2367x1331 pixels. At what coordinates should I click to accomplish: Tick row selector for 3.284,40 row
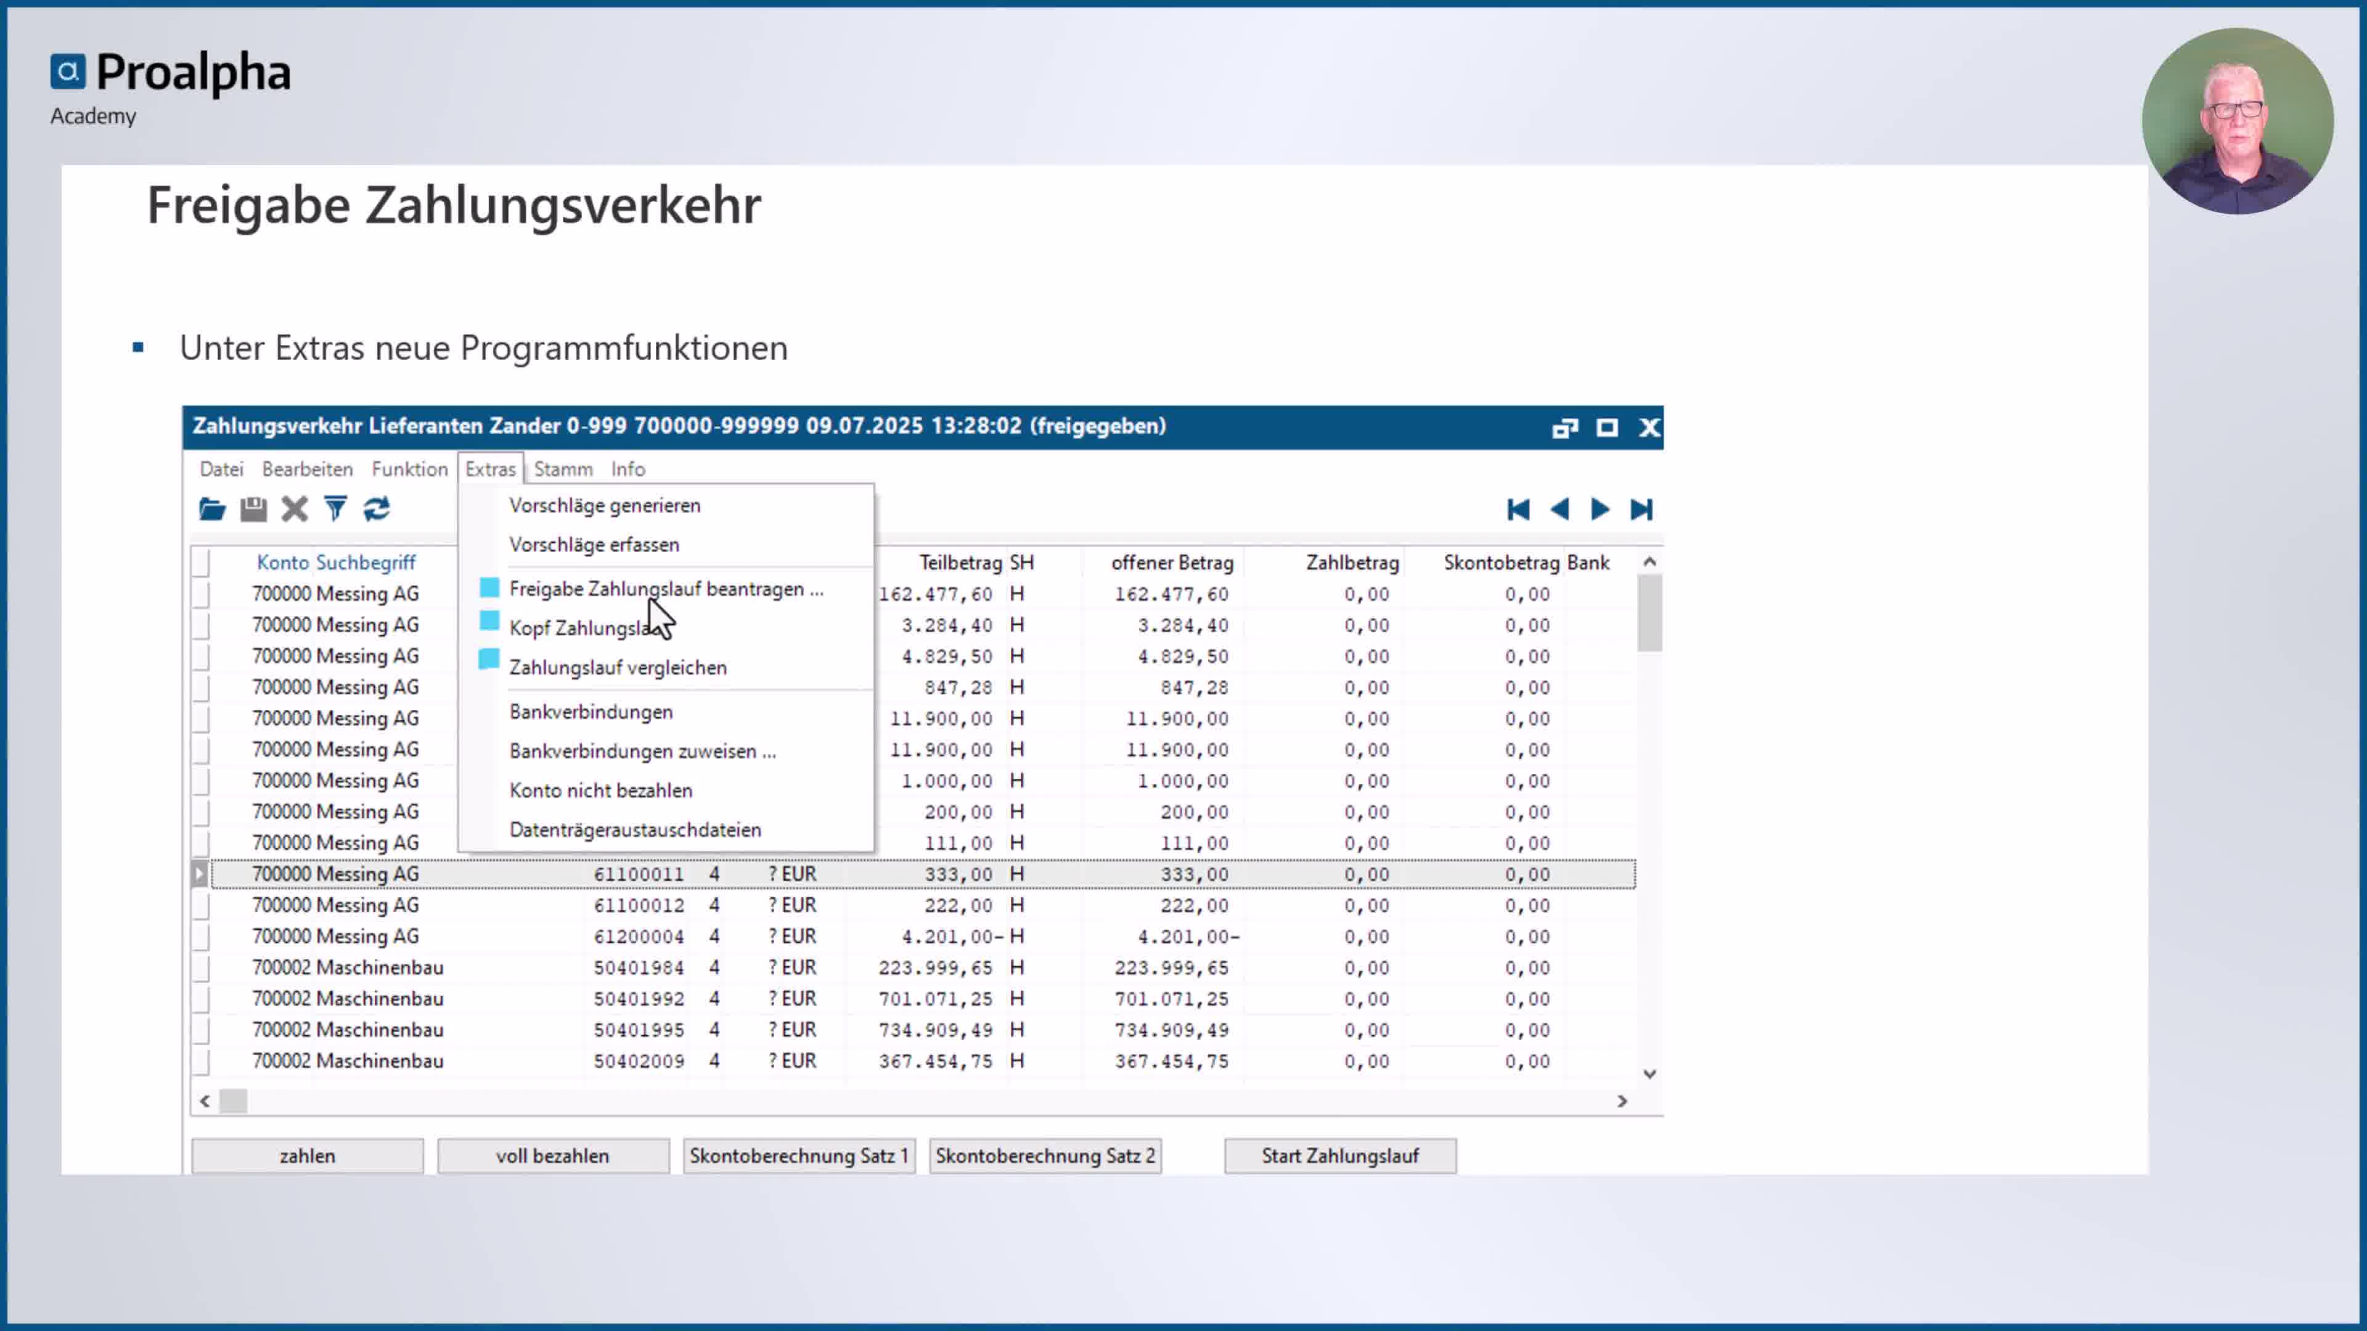pyautogui.click(x=201, y=625)
